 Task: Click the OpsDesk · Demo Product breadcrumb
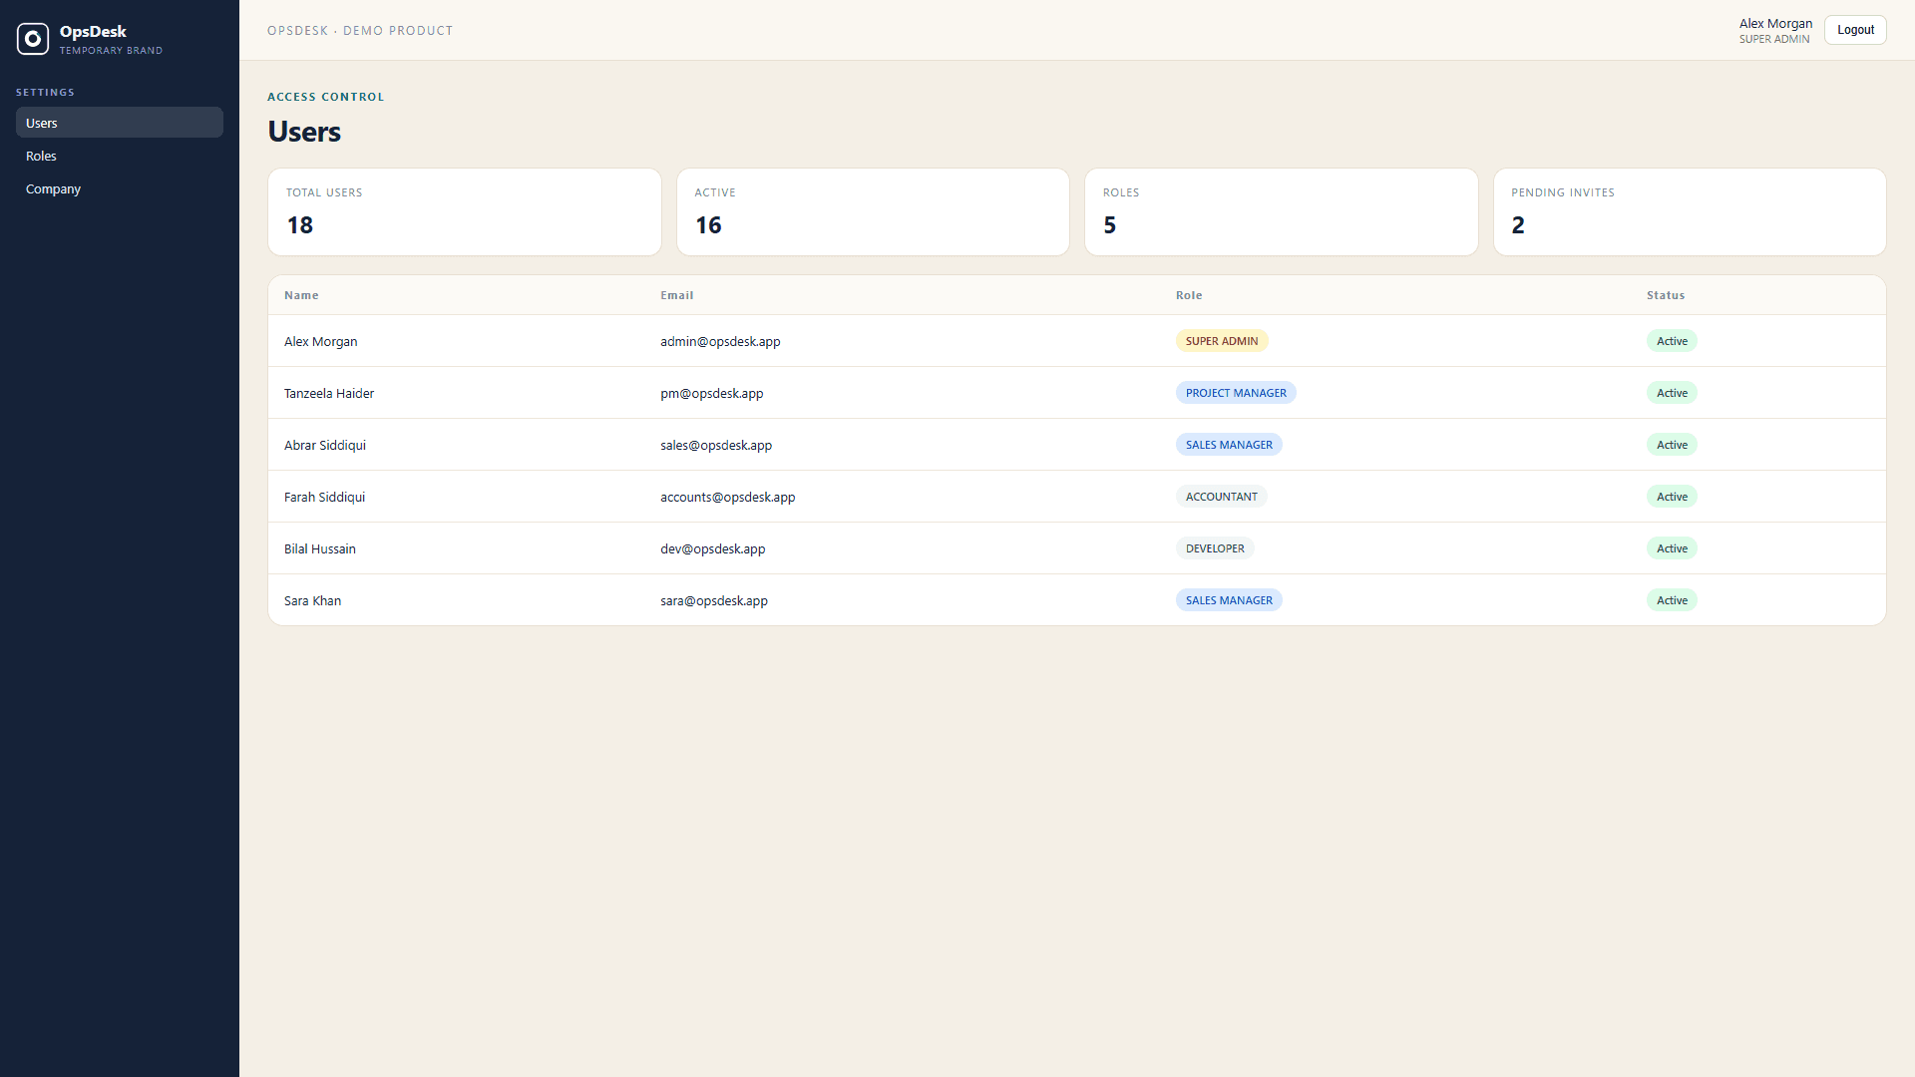point(360,31)
